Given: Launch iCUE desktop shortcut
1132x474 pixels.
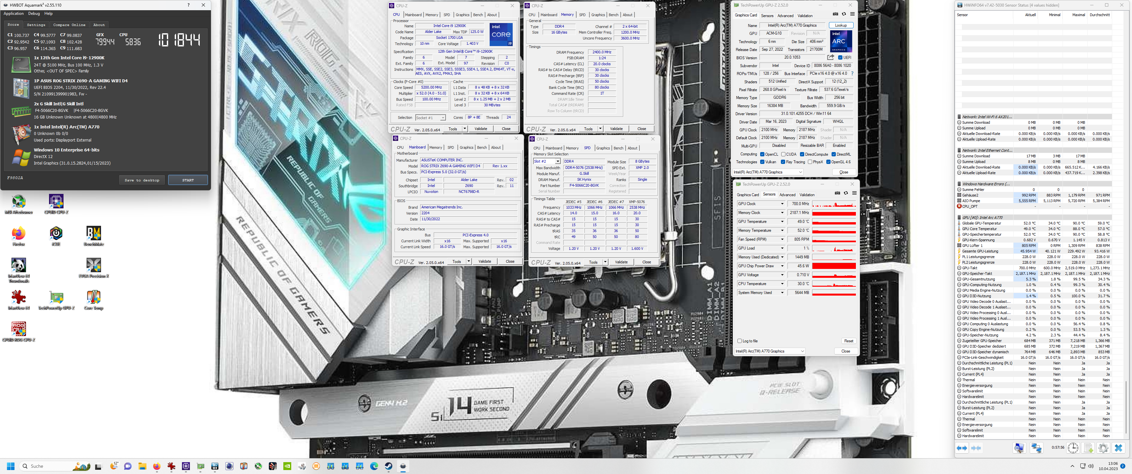Looking at the screenshot, I should (x=56, y=236).
